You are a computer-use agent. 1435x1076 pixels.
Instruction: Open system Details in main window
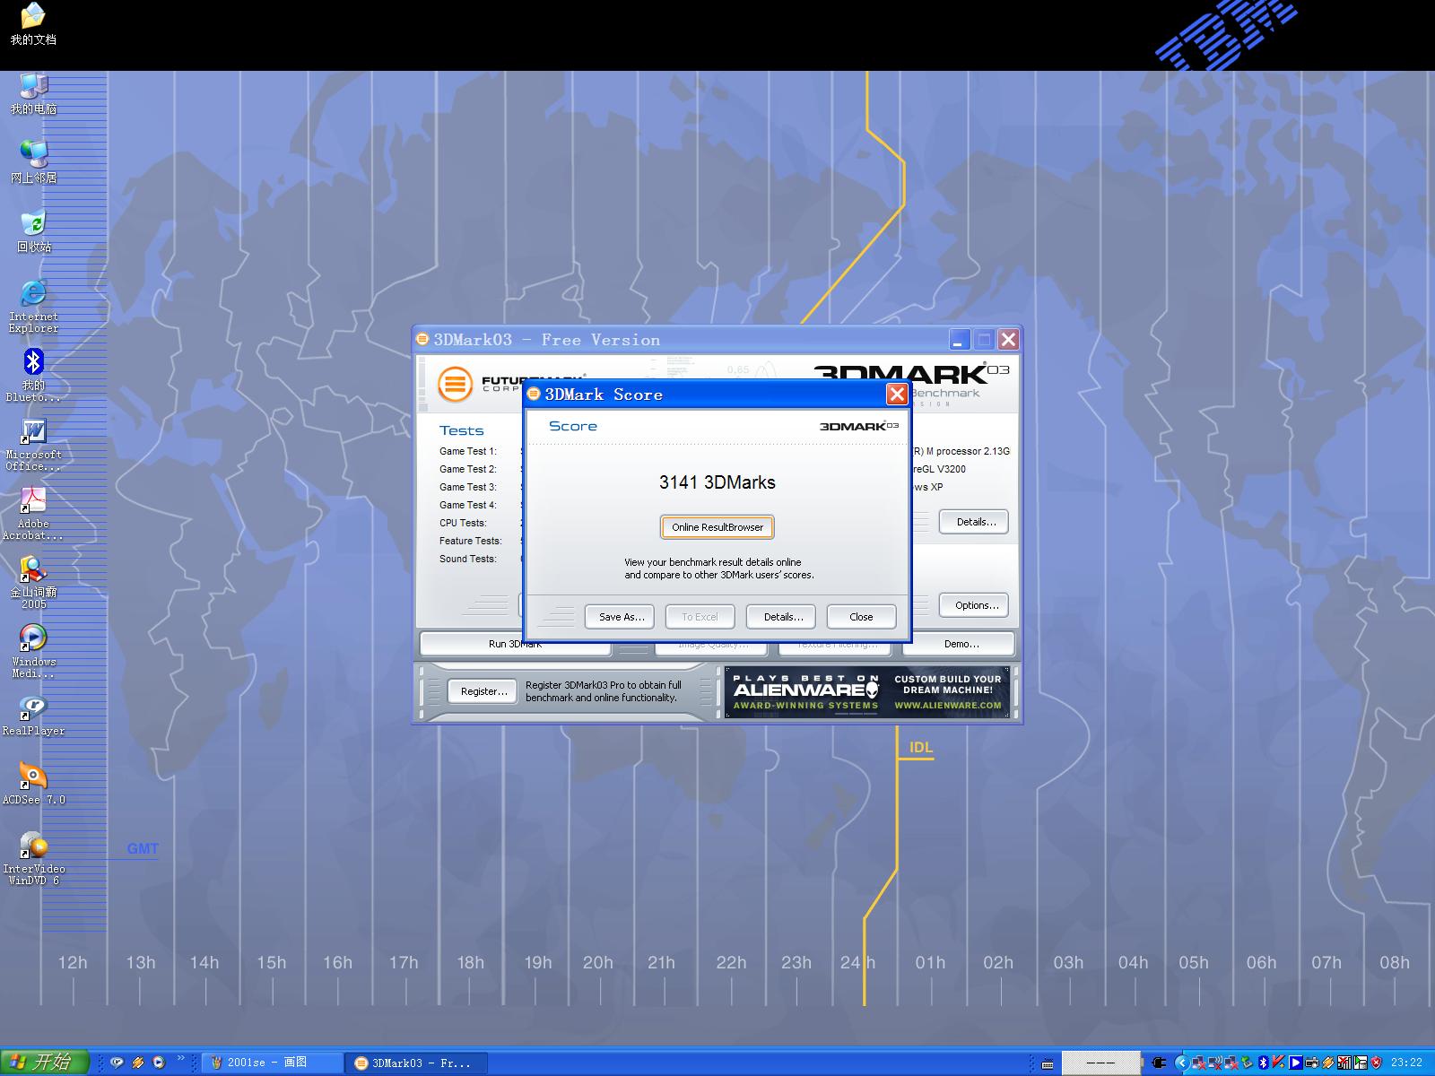(975, 522)
